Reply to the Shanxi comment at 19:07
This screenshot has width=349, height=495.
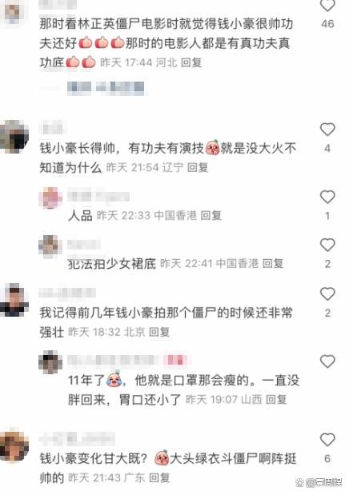click(276, 399)
